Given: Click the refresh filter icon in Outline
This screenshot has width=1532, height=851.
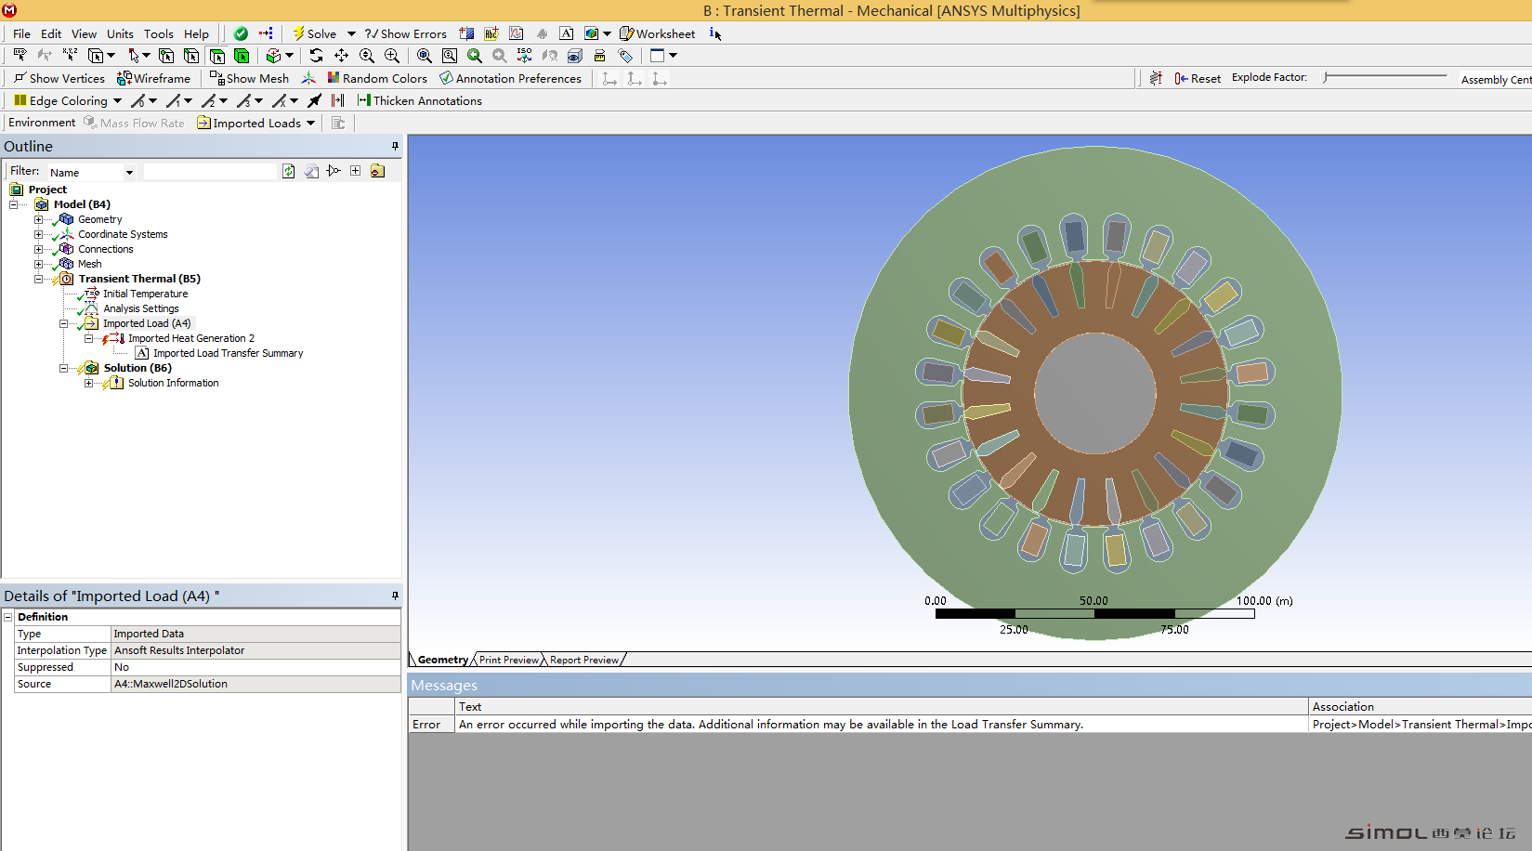Looking at the screenshot, I should [x=289, y=171].
